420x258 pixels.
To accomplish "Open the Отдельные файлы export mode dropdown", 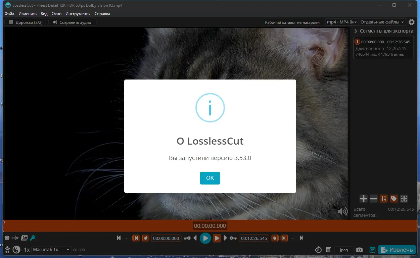I will [x=382, y=22].
